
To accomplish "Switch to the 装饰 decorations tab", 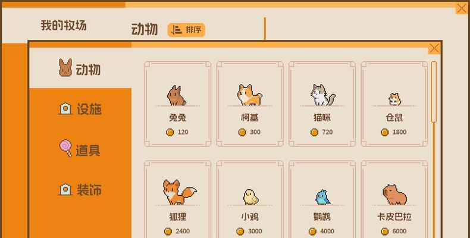I will [x=80, y=189].
